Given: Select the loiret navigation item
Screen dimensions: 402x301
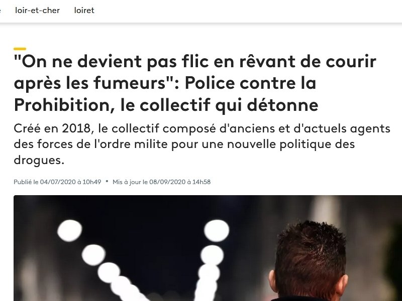Looking at the screenshot, I should coord(84,10).
